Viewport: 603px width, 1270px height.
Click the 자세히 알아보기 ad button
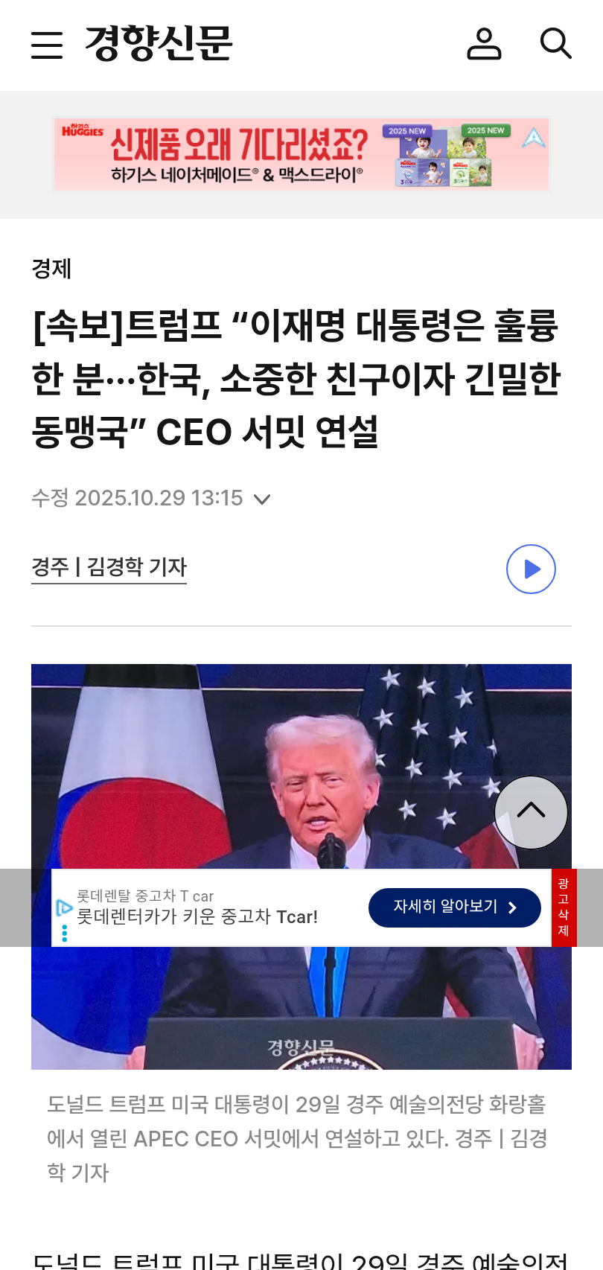455,907
